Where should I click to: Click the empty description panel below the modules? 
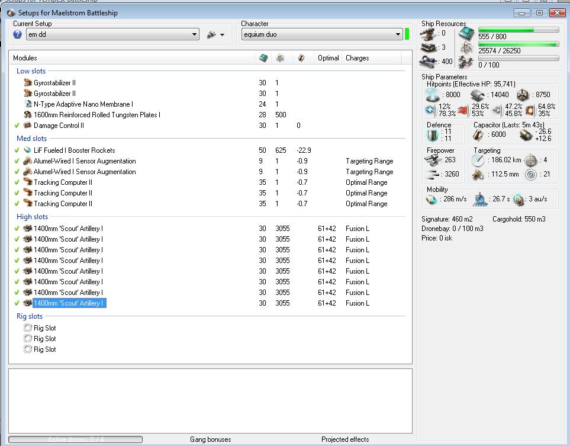click(x=210, y=401)
